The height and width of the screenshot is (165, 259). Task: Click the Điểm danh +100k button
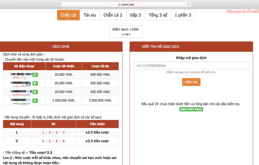coord(126,31)
